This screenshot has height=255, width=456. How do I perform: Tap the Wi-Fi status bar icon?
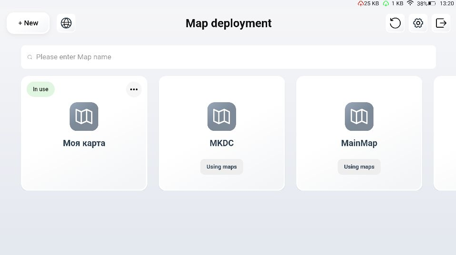(x=410, y=3)
